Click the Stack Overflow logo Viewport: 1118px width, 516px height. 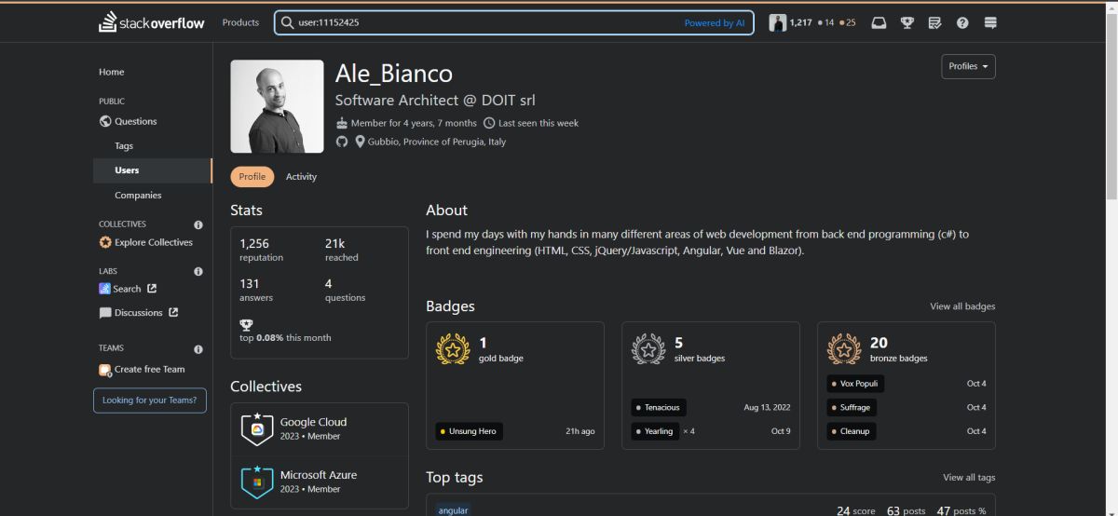(152, 22)
